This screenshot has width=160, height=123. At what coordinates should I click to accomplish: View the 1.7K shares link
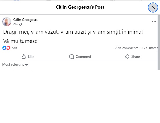[x=149, y=48]
